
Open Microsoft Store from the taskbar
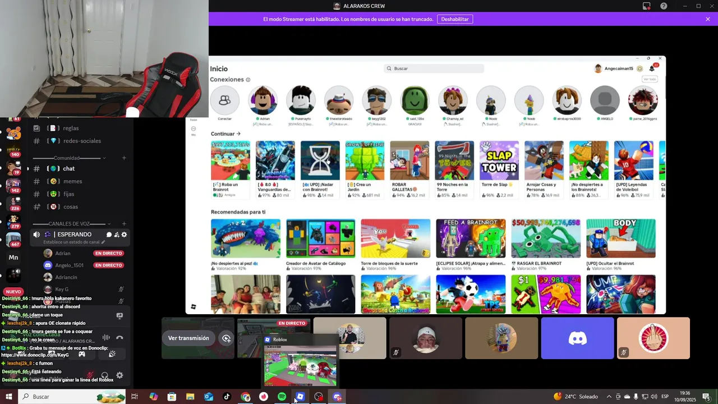coord(172,397)
